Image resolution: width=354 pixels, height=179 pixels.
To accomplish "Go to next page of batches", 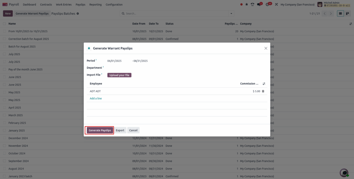I will 331,13.
